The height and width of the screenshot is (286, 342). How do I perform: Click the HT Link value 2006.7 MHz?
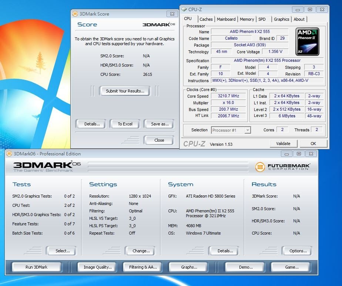click(228, 116)
